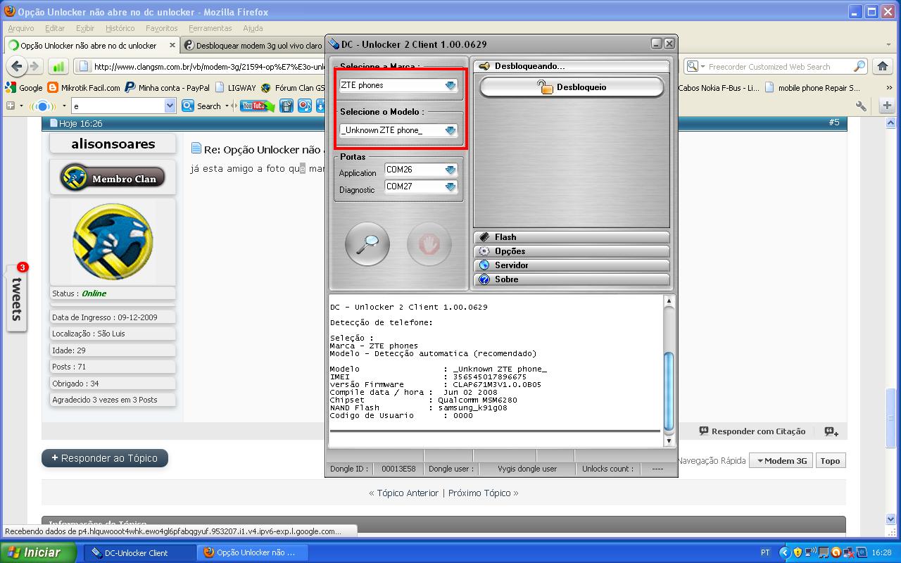Open mobile phone Repair bookmark
Image resolution: width=901 pixels, height=563 pixels.
click(812, 88)
